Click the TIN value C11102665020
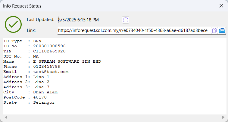This screenshot has height=122, width=228. pos(49,51)
